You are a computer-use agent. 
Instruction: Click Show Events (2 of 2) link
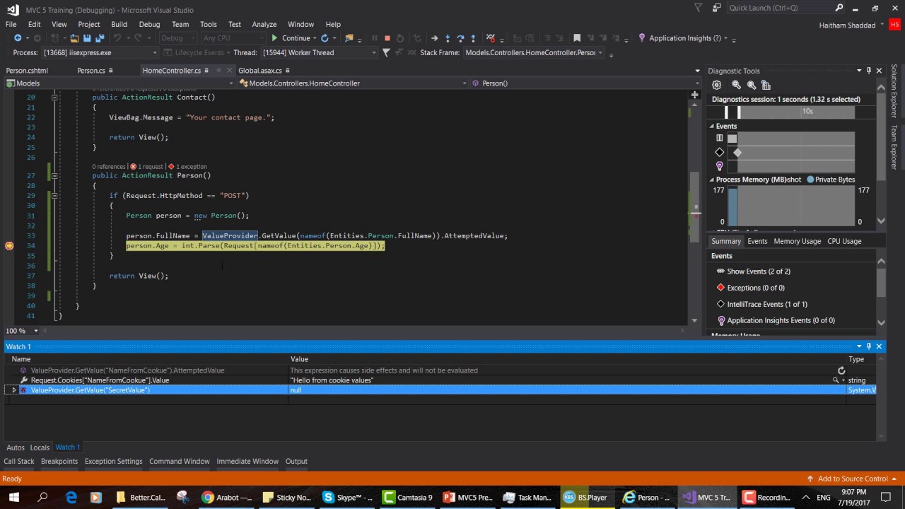pyautogui.click(x=759, y=271)
